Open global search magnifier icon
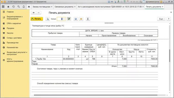Image resolution: width=174 pixels, height=98 pixels. coord(18,7)
